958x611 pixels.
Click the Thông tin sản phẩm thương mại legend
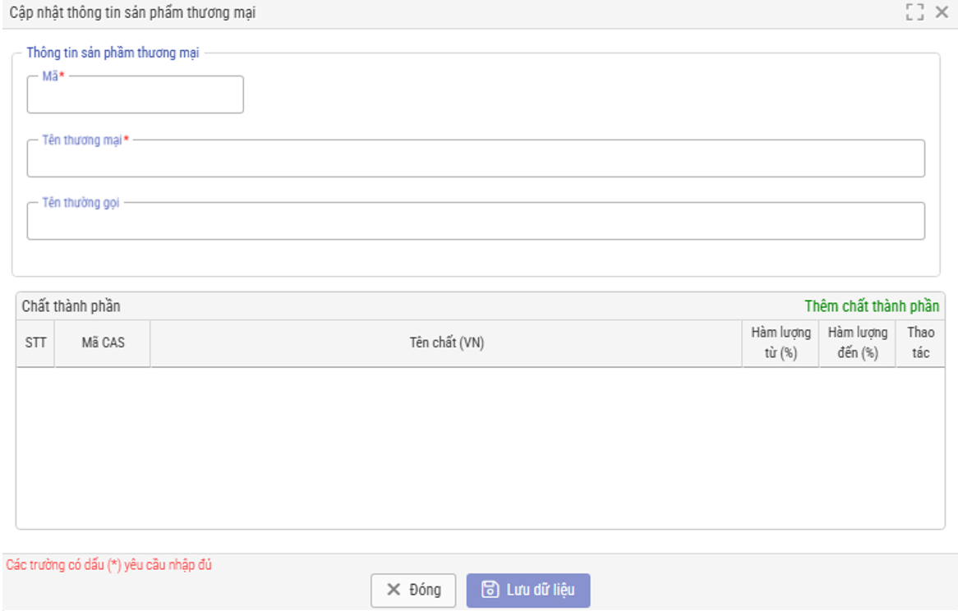pyautogui.click(x=113, y=53)
